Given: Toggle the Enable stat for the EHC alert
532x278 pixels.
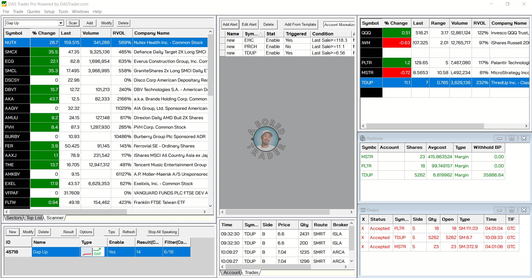Looking at the screenshot, I should [273, 40].
